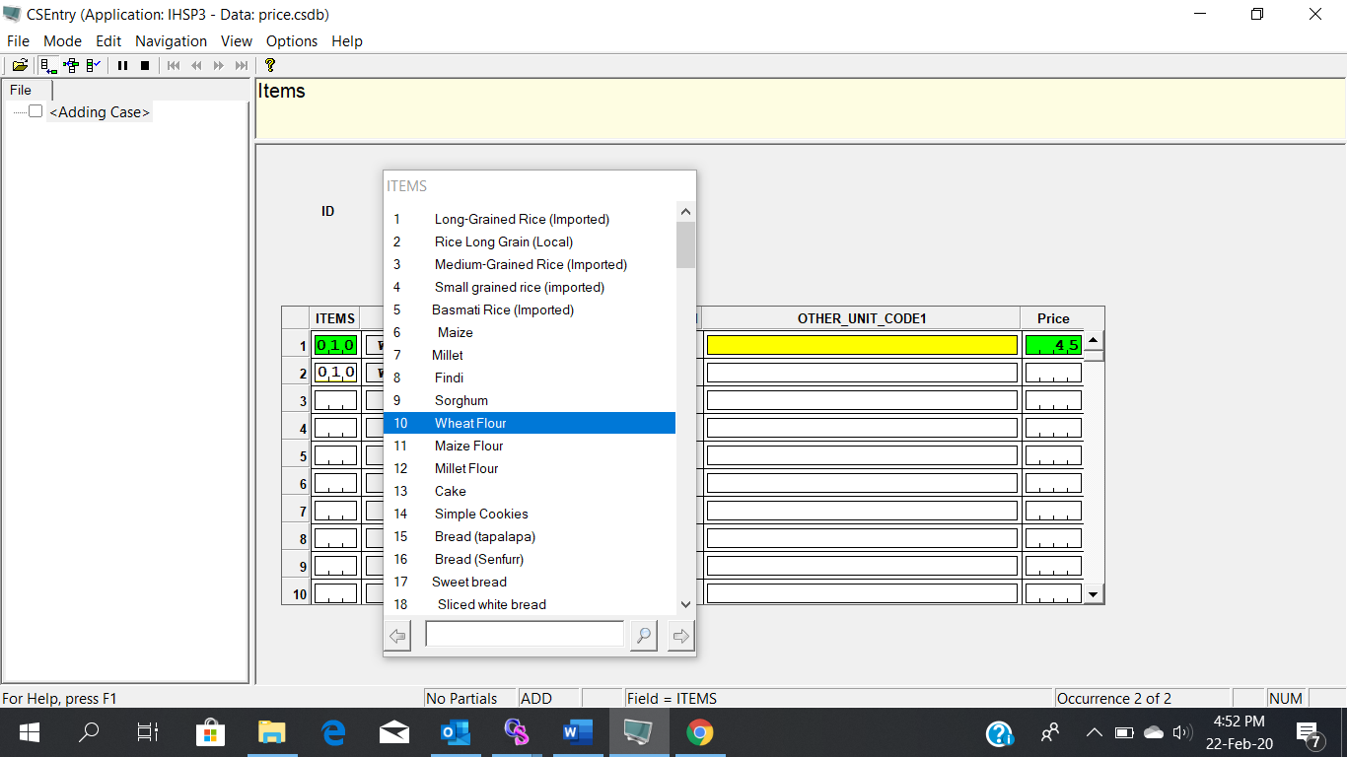
Task: Select the Add case mode toolbar icon
Action: [47, 65]
